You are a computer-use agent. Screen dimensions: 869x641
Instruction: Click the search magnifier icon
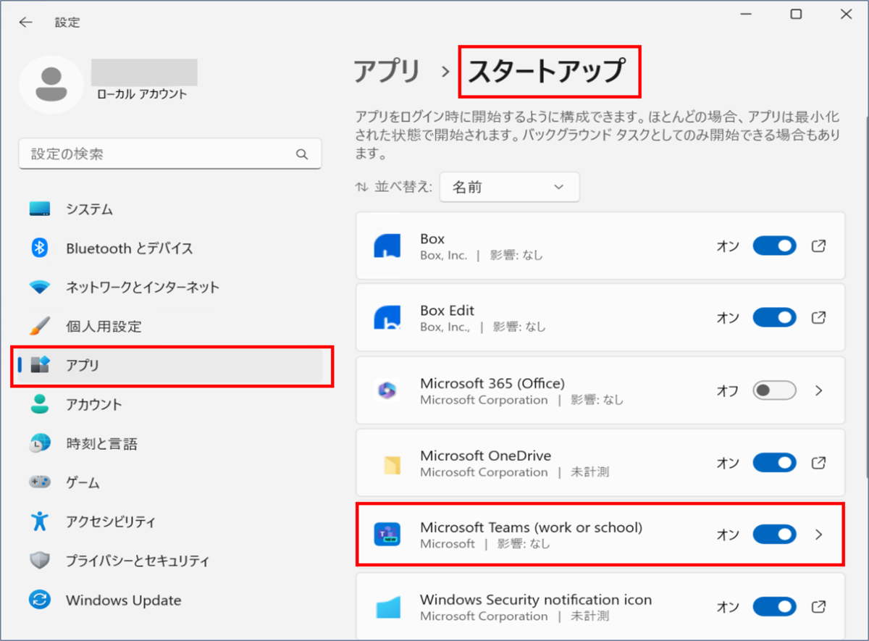[302, 154]
